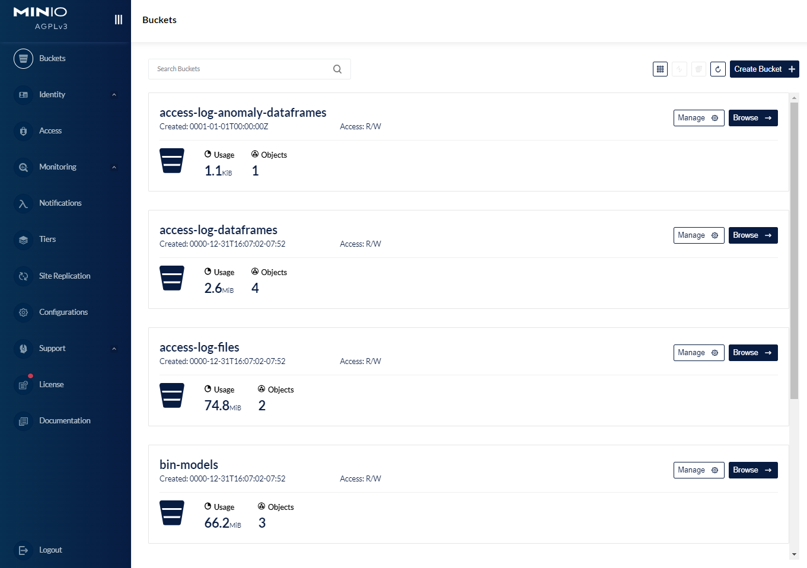Browse the access-log-files bucket
The width and height of the screenshot is (807, 568).
click(752, 353)
